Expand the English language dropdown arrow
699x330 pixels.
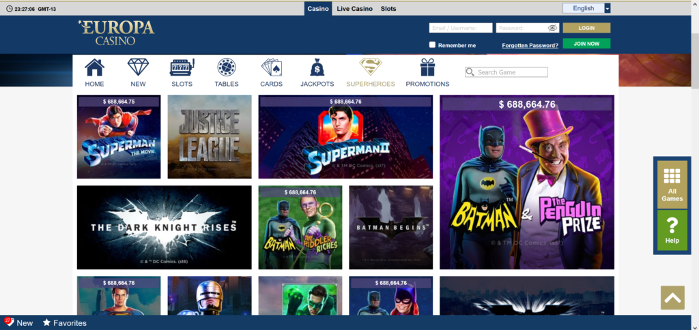(x=607, y=8)
